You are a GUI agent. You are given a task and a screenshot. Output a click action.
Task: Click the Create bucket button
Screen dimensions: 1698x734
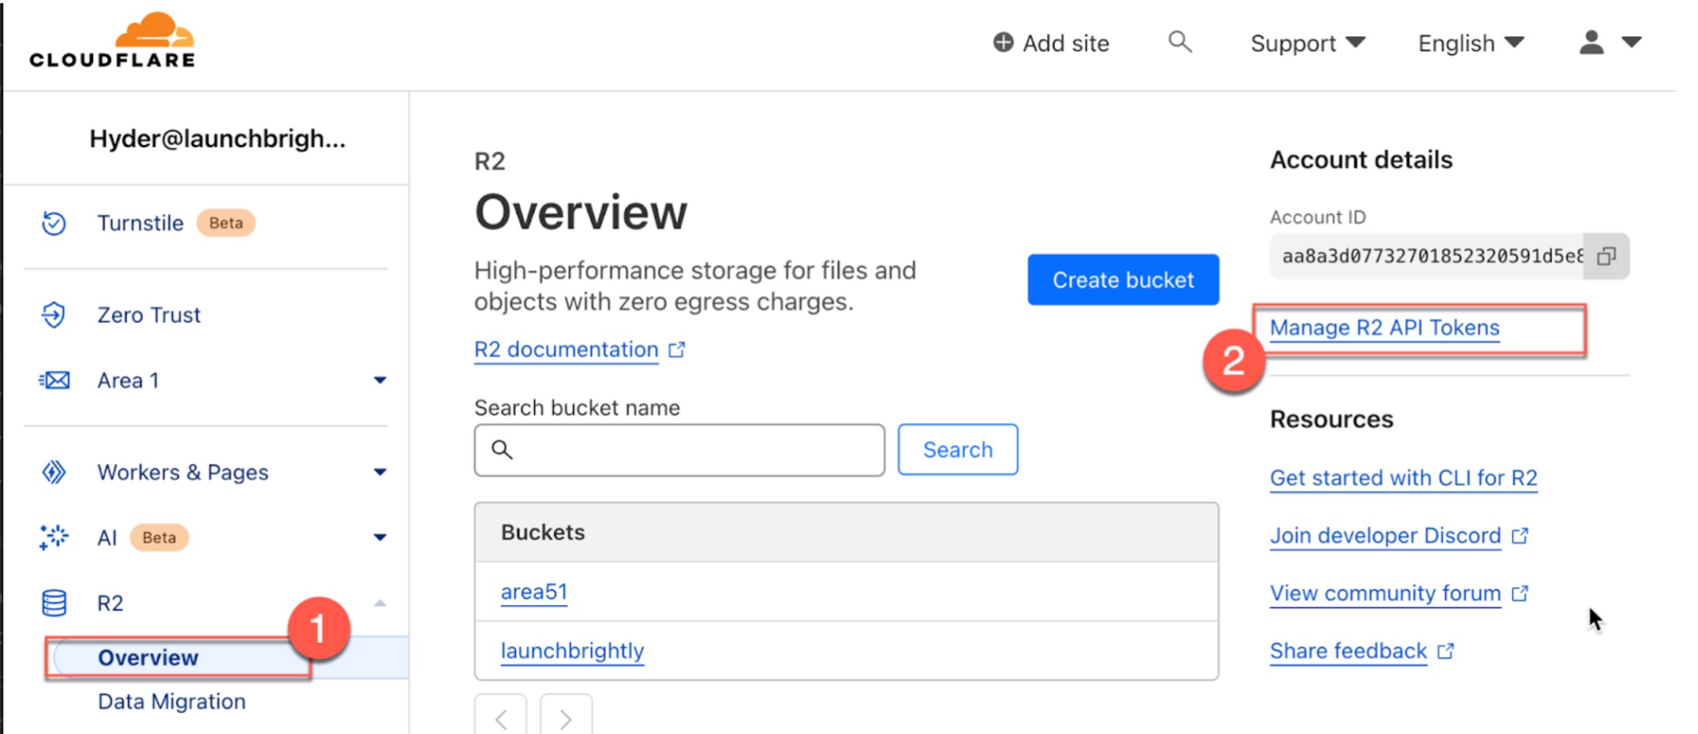[x=1123, y=280]
